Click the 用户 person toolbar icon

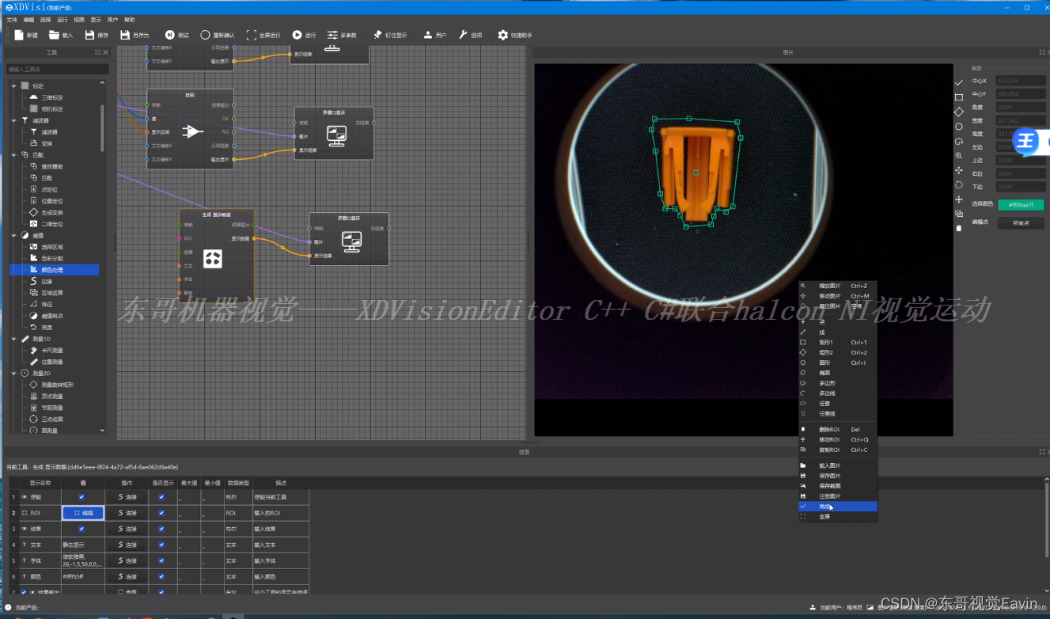pos(428,35)
